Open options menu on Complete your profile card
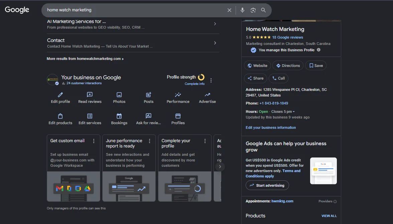This screenshot has width=393, height=224. tap(205, 141)
